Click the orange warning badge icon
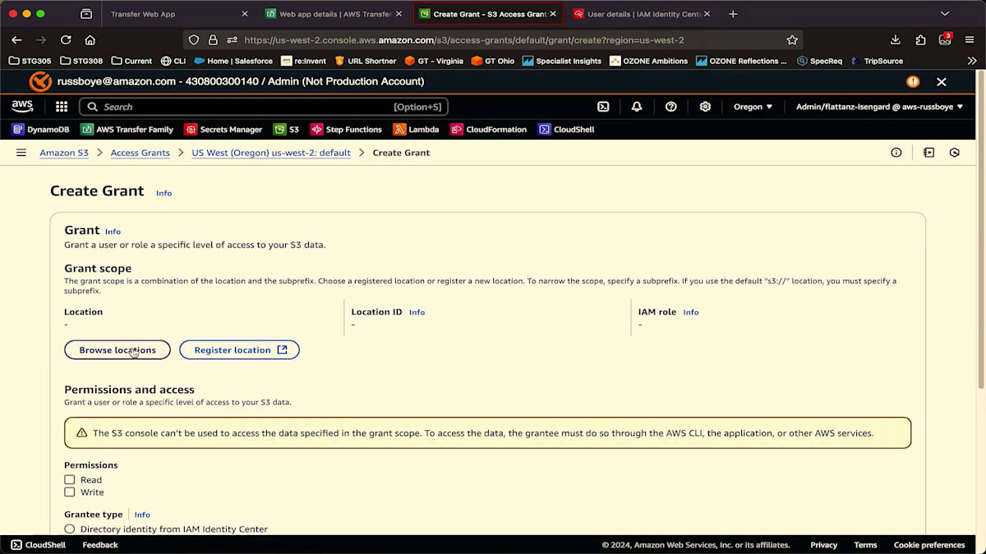 pyautogui.click(x=913, y=81)
